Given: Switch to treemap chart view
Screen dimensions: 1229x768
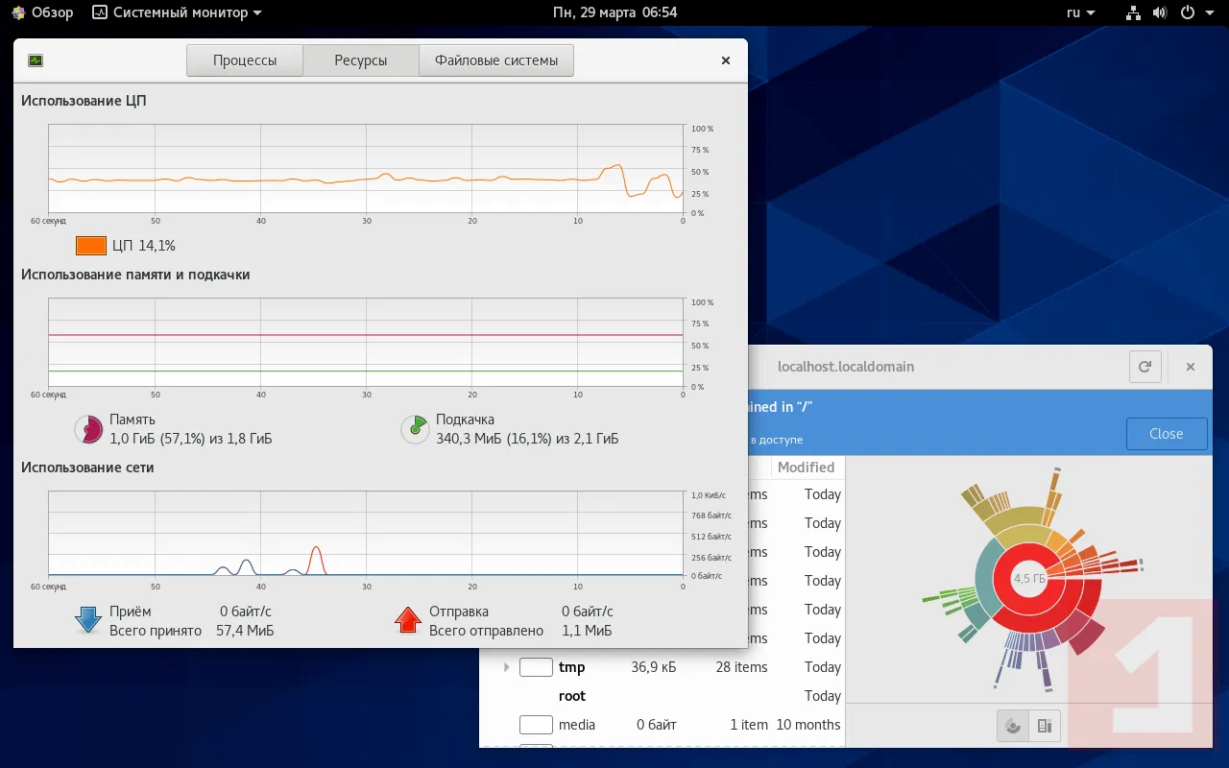Looking at the screenshot, I should pyautogui.click(x=1045, y=726).
